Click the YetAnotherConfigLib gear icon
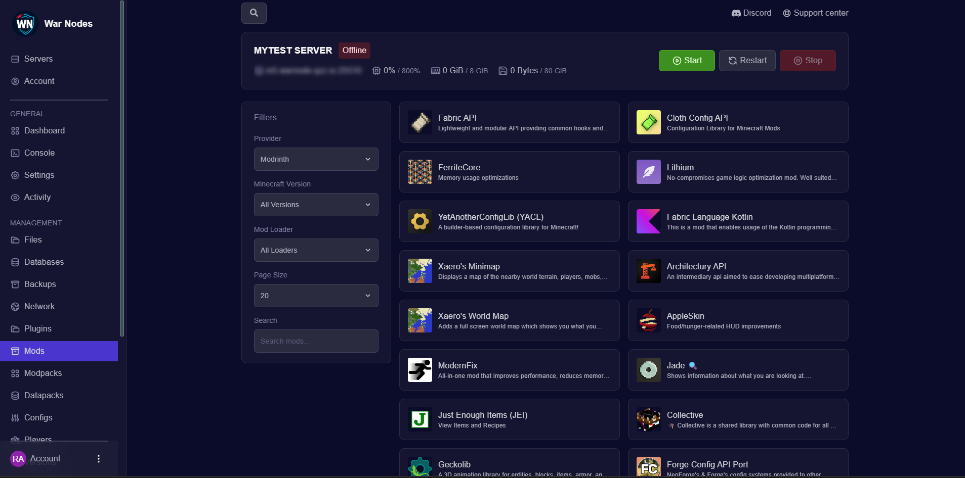The width and height of the screenshot is (965, 478). click(x=420, y=221)
